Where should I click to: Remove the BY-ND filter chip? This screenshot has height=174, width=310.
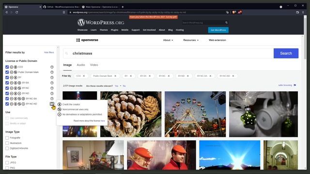(x=188, y=76)
